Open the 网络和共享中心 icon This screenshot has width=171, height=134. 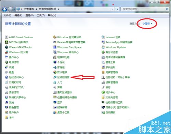(6, 97)
